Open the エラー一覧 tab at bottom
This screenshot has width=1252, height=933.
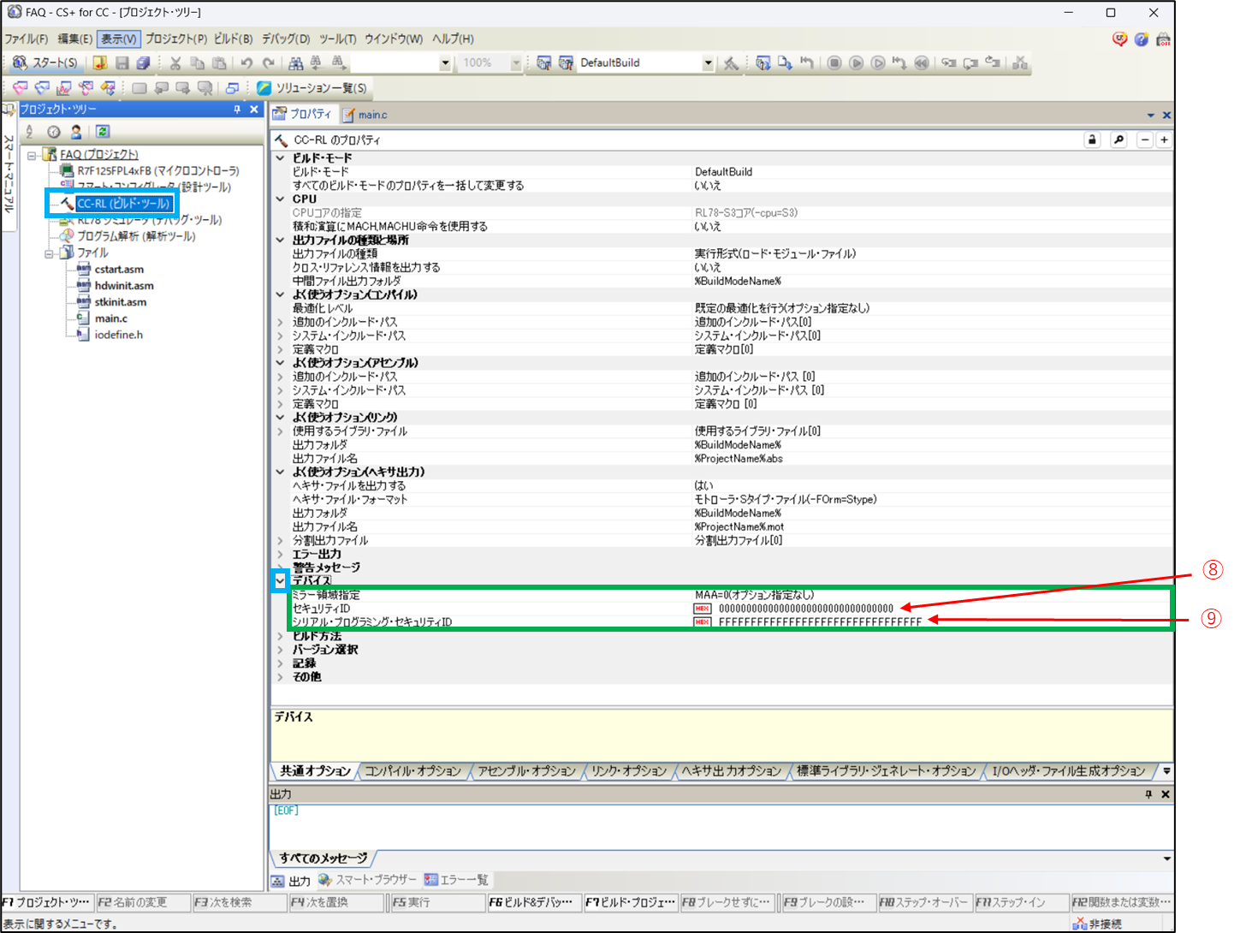[x=456, y=880]
